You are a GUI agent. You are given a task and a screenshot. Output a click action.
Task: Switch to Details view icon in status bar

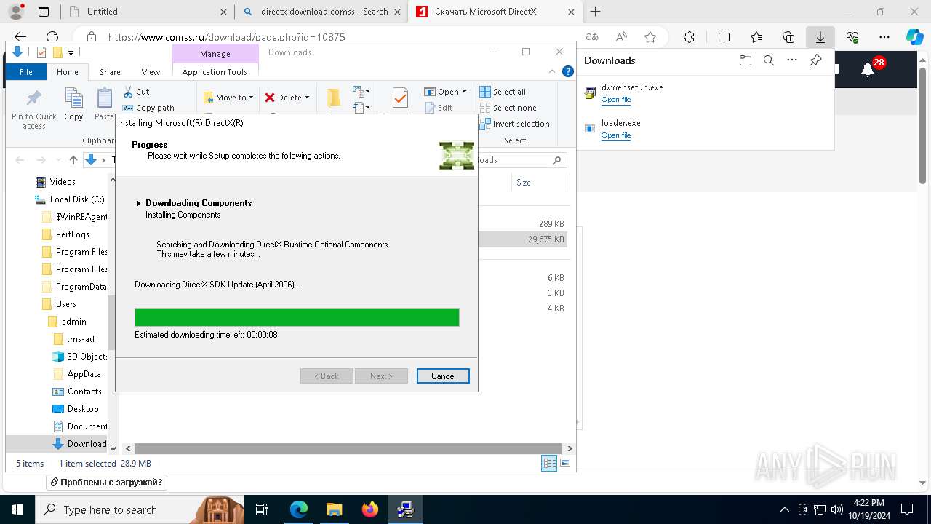[549, 463]
